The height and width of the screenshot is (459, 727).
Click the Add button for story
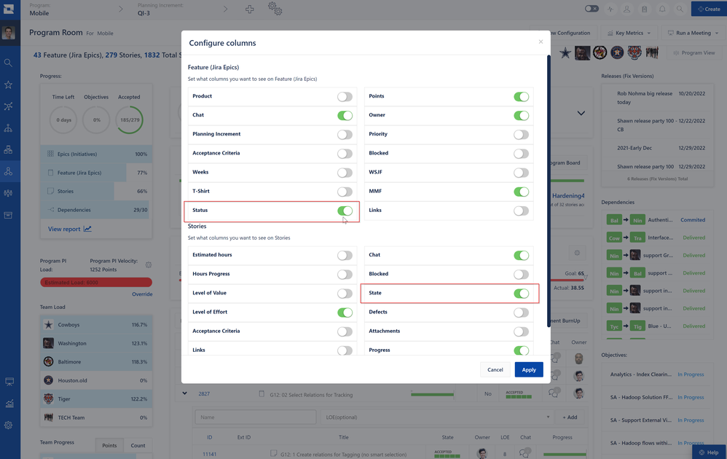point(570,417)
